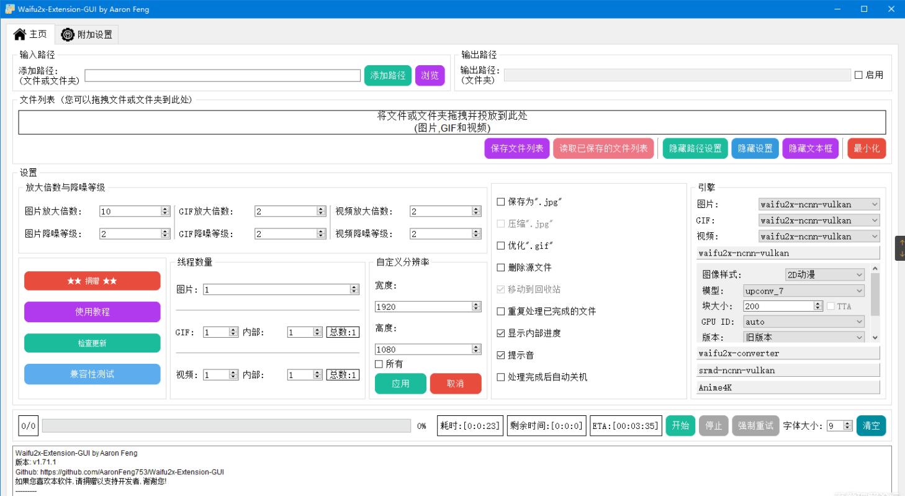Click the red 捐赠 donate button
This screenshot has width=905, height=496.
pos(92,281)
